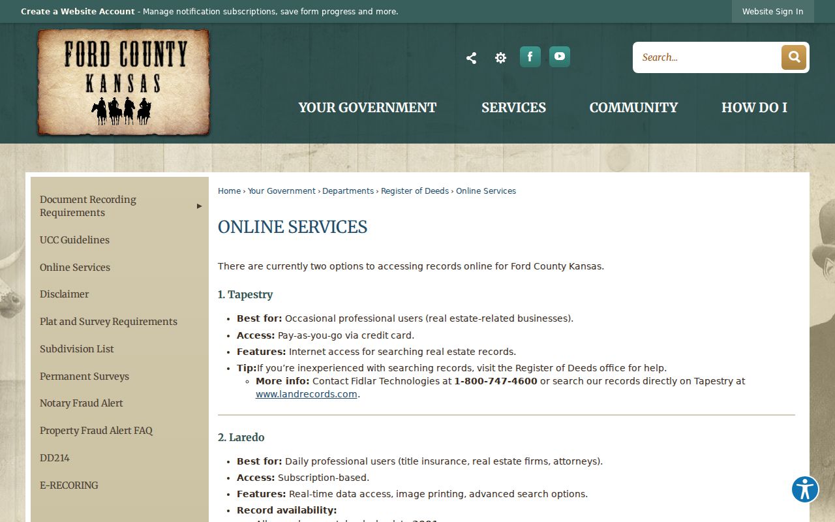Go to Home breadcrumb
835x522 pixels.
tap(229, 191)
